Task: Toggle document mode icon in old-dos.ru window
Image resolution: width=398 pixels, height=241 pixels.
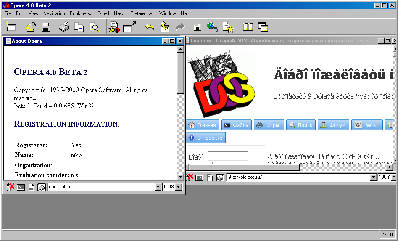Action: tap(210, 177)
